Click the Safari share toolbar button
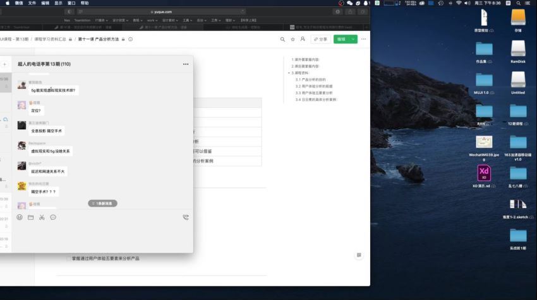The image size is (537, 300). 350,11
